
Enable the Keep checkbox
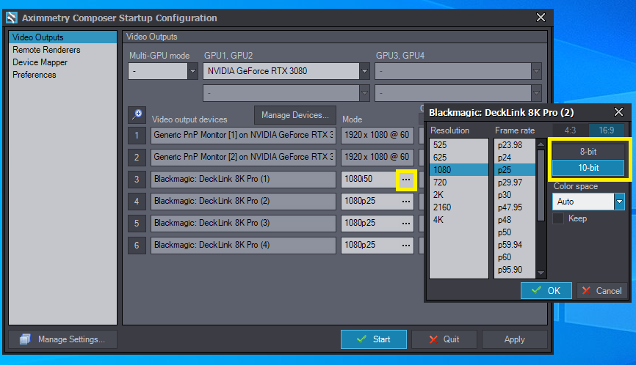(x=558, y=218)
